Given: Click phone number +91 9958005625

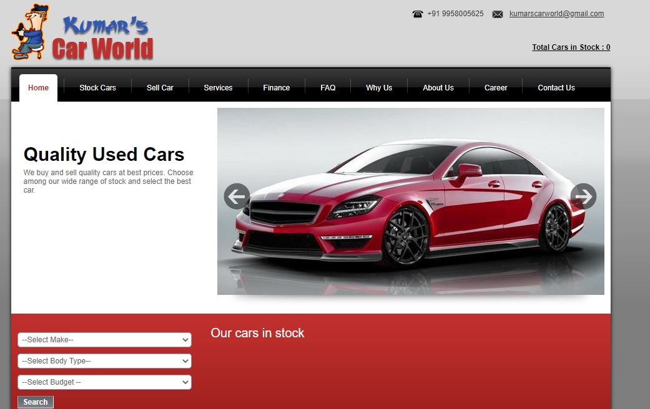Looking at the screenshot, I should 455,14.
